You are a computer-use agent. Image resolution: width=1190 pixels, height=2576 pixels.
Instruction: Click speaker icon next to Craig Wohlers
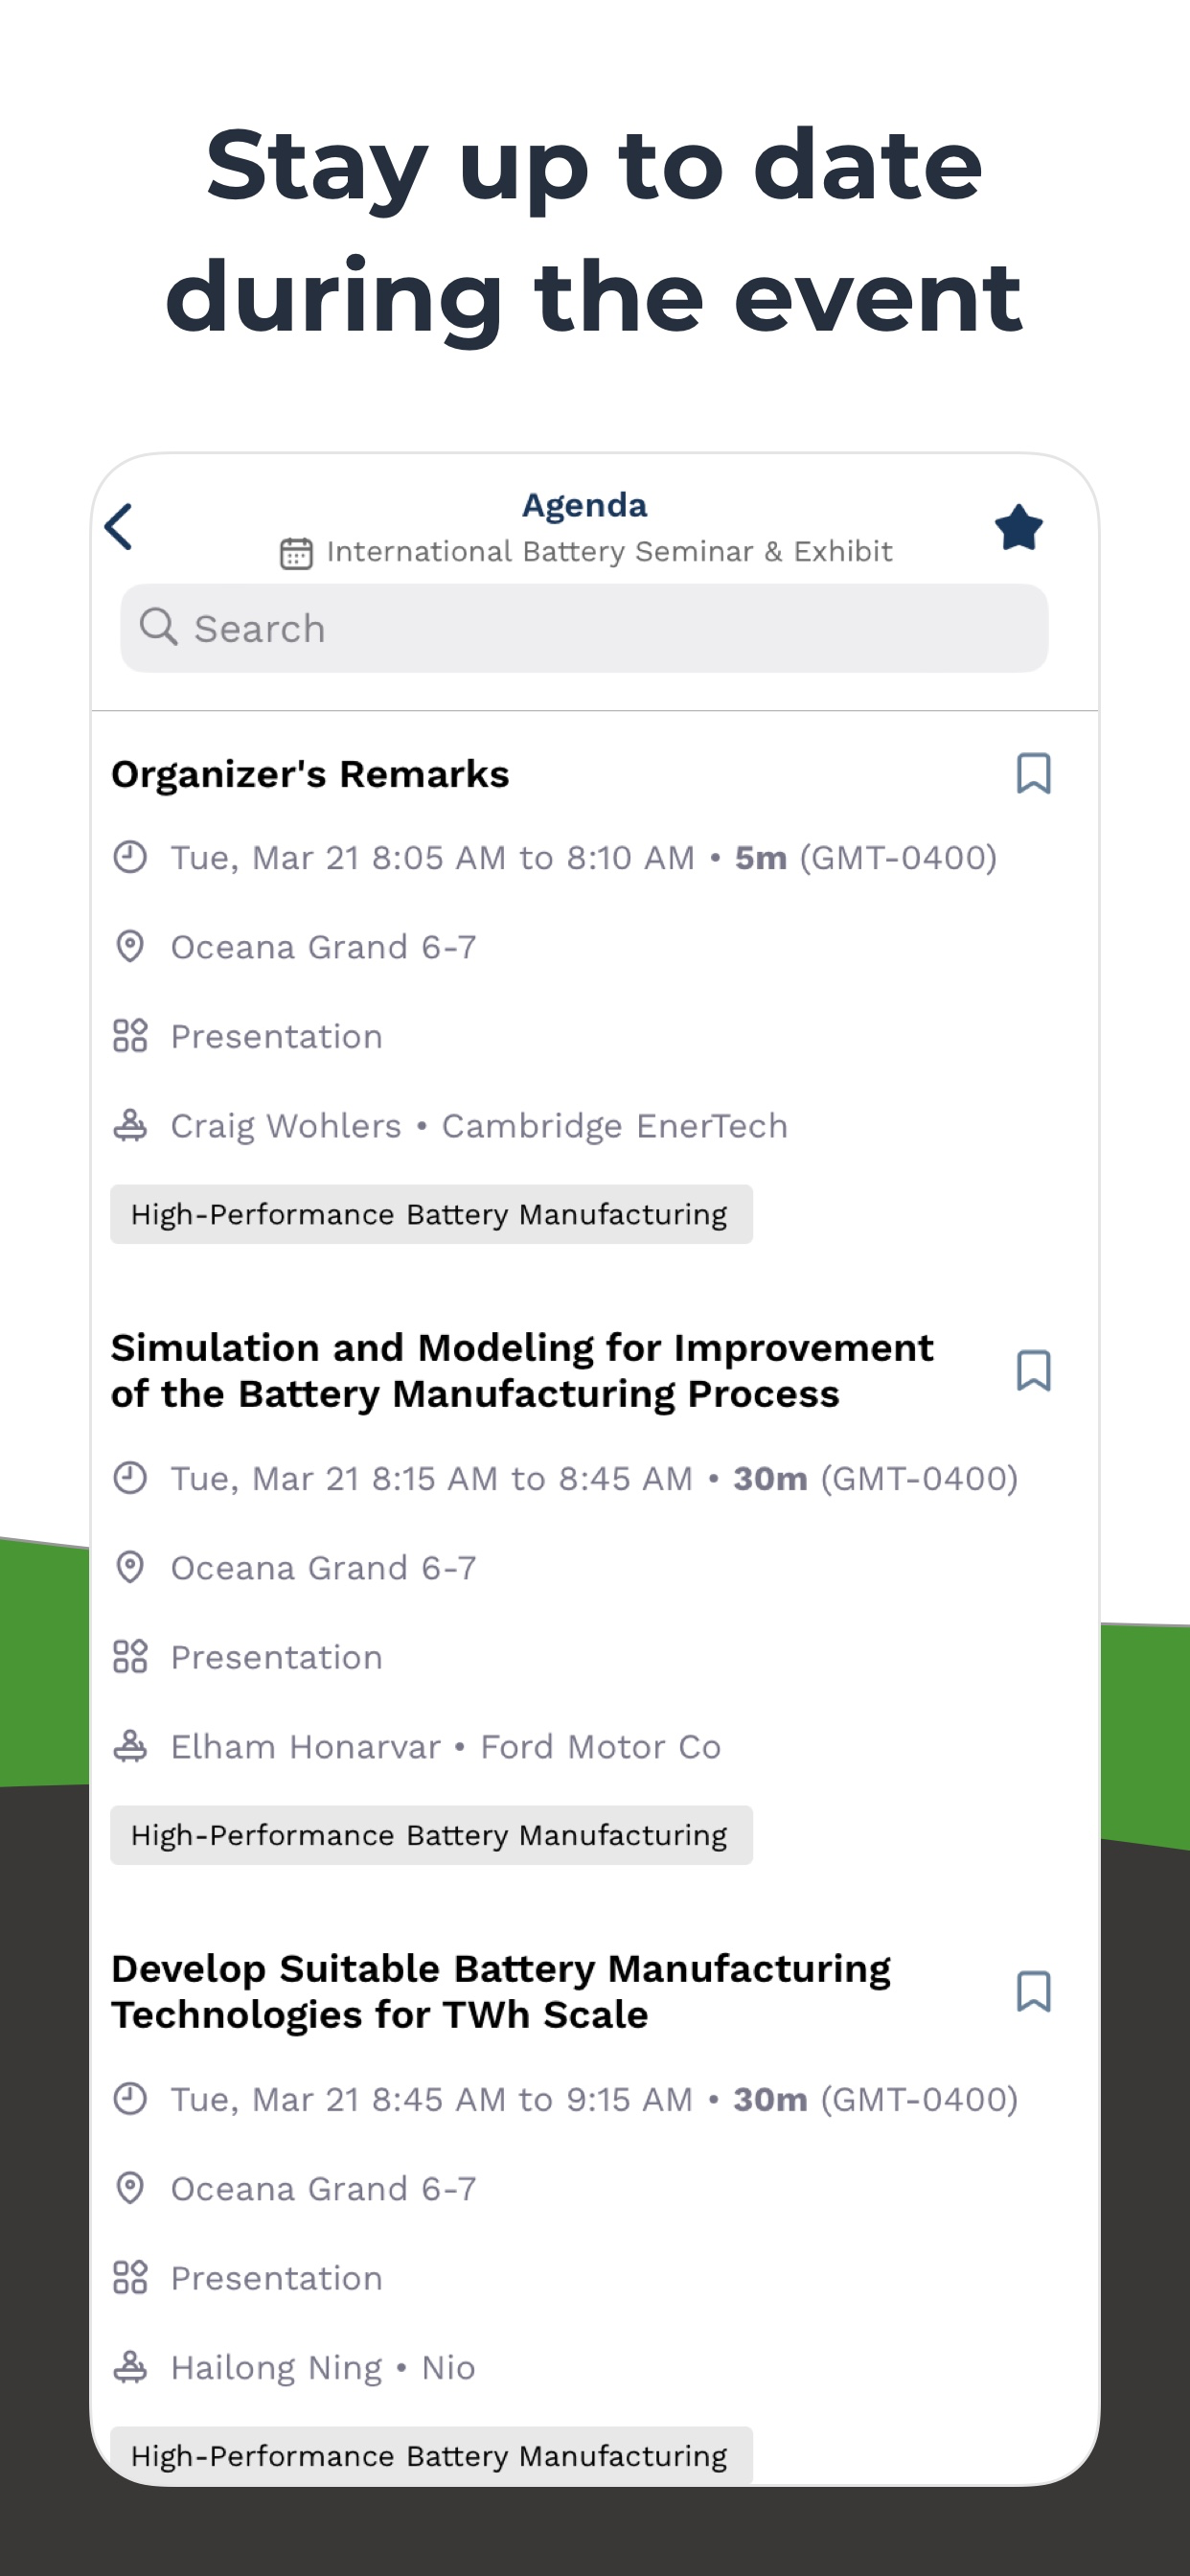[x=130, y=1125]
